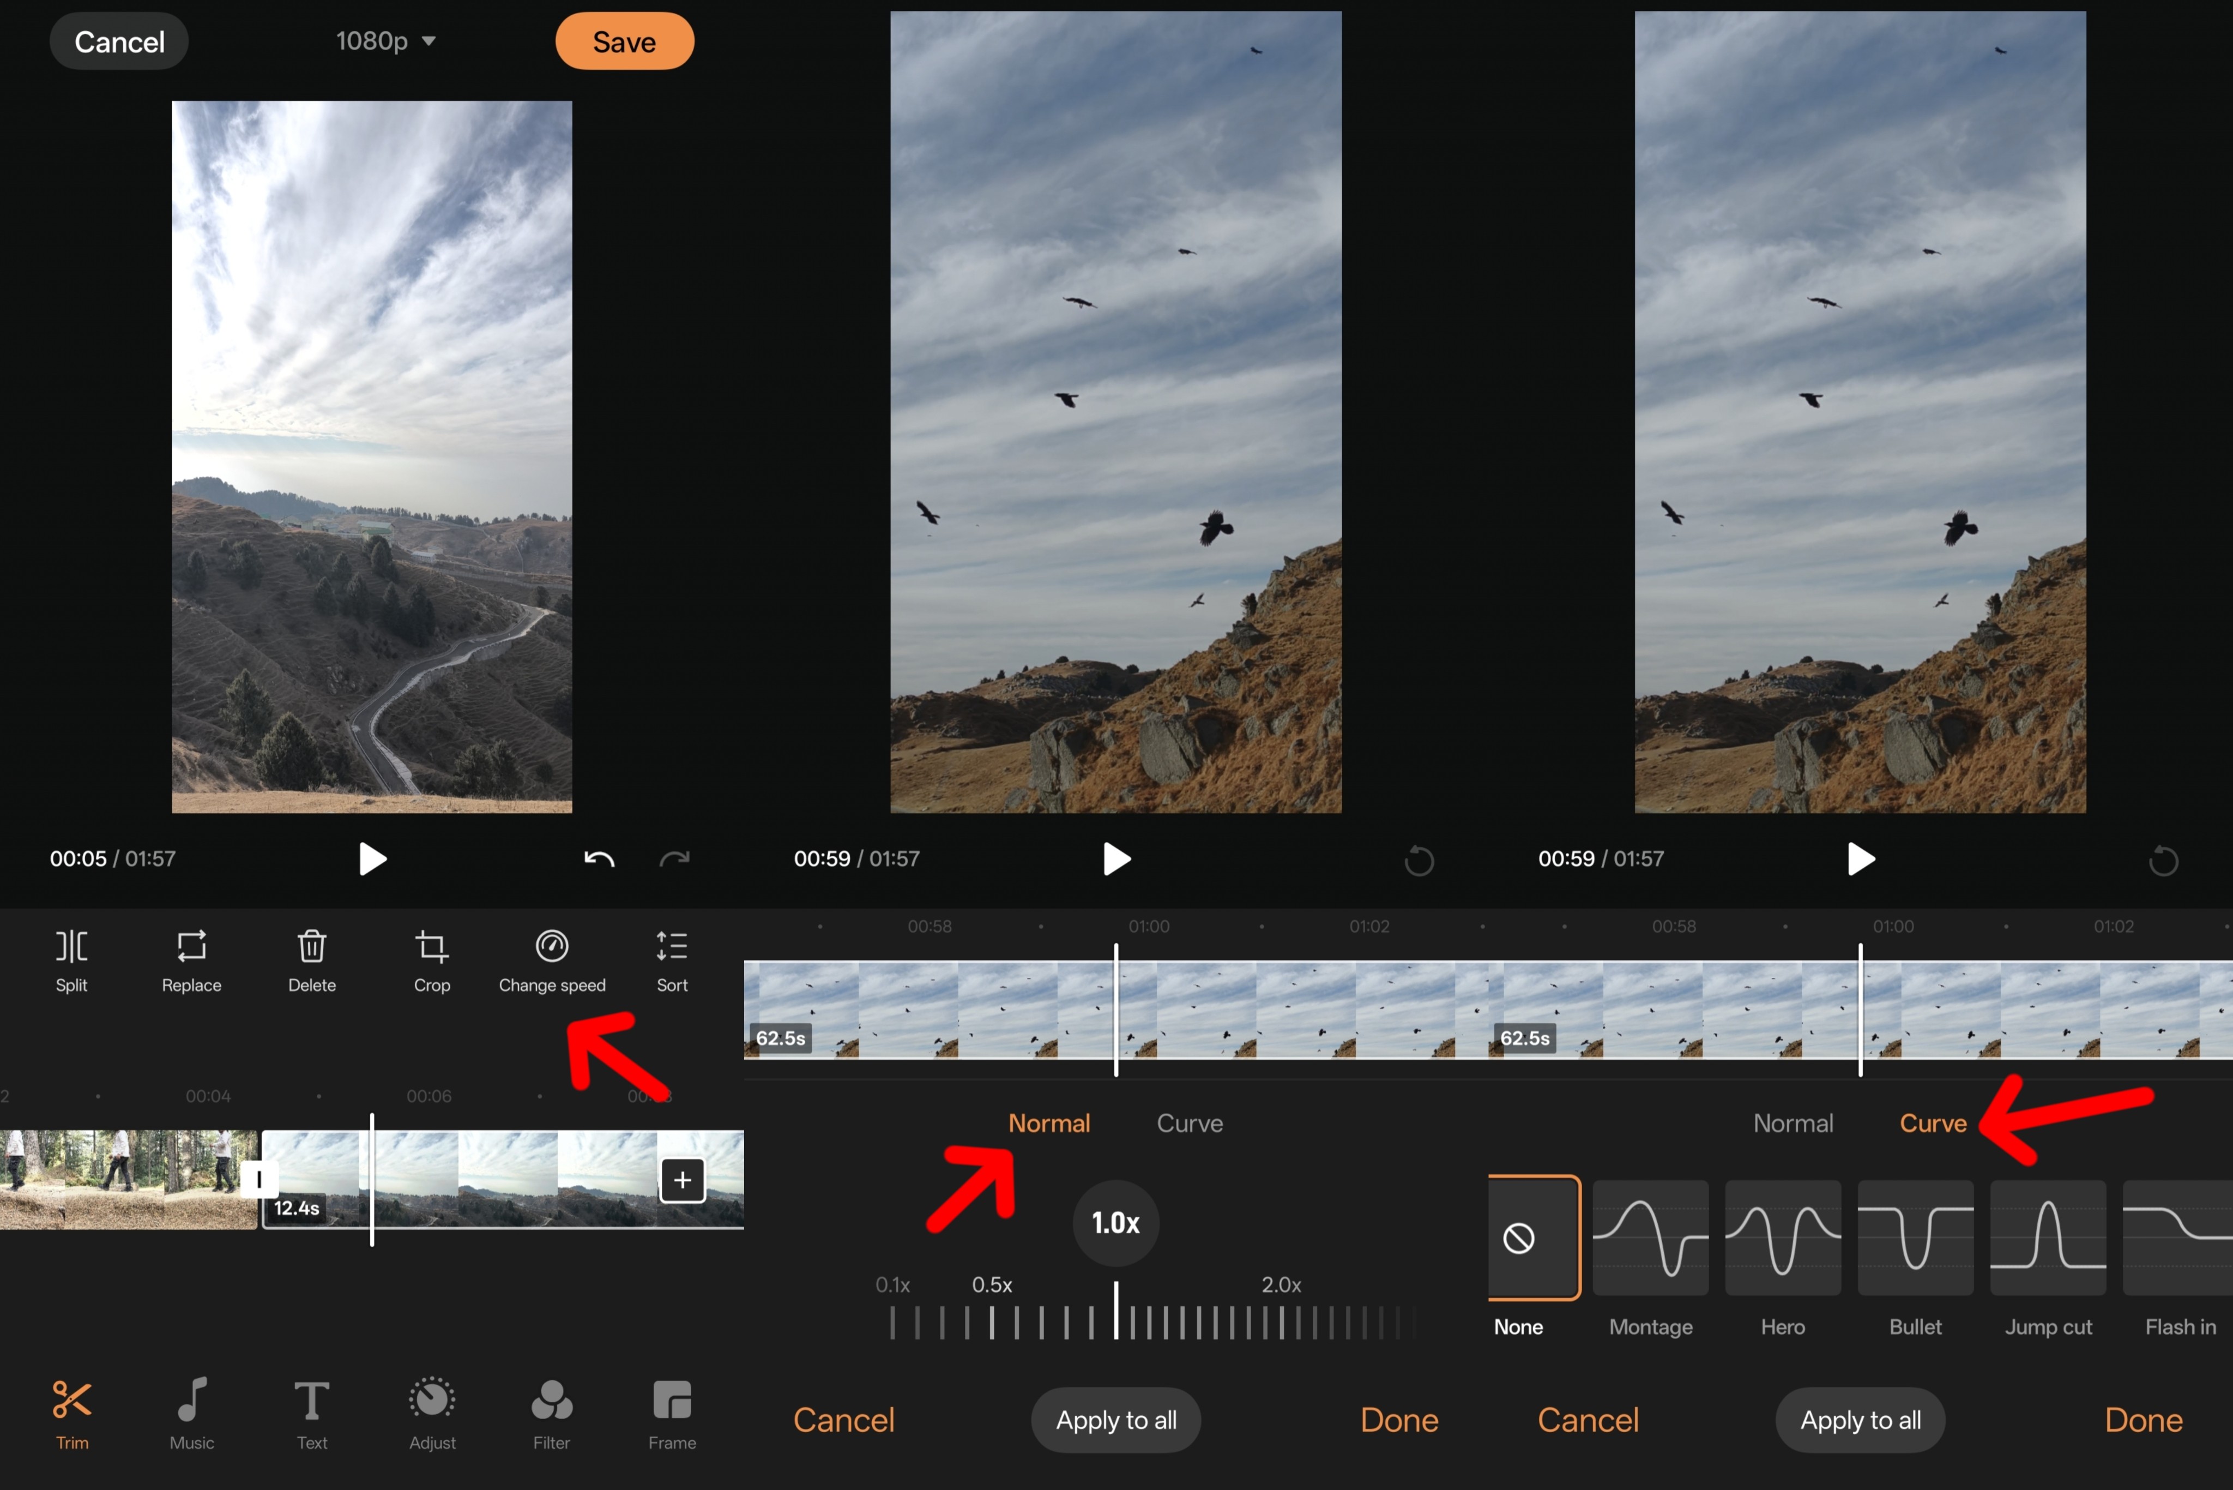Choose the None curve preset

1533,1237
